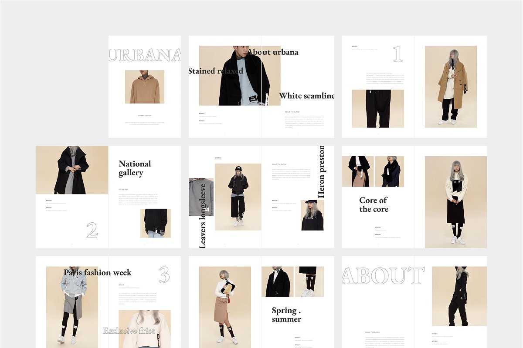
Task: Click the outlined number 1
Action: click(397, 54)
